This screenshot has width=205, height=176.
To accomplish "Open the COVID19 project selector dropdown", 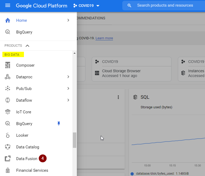I will click(86, 6).
